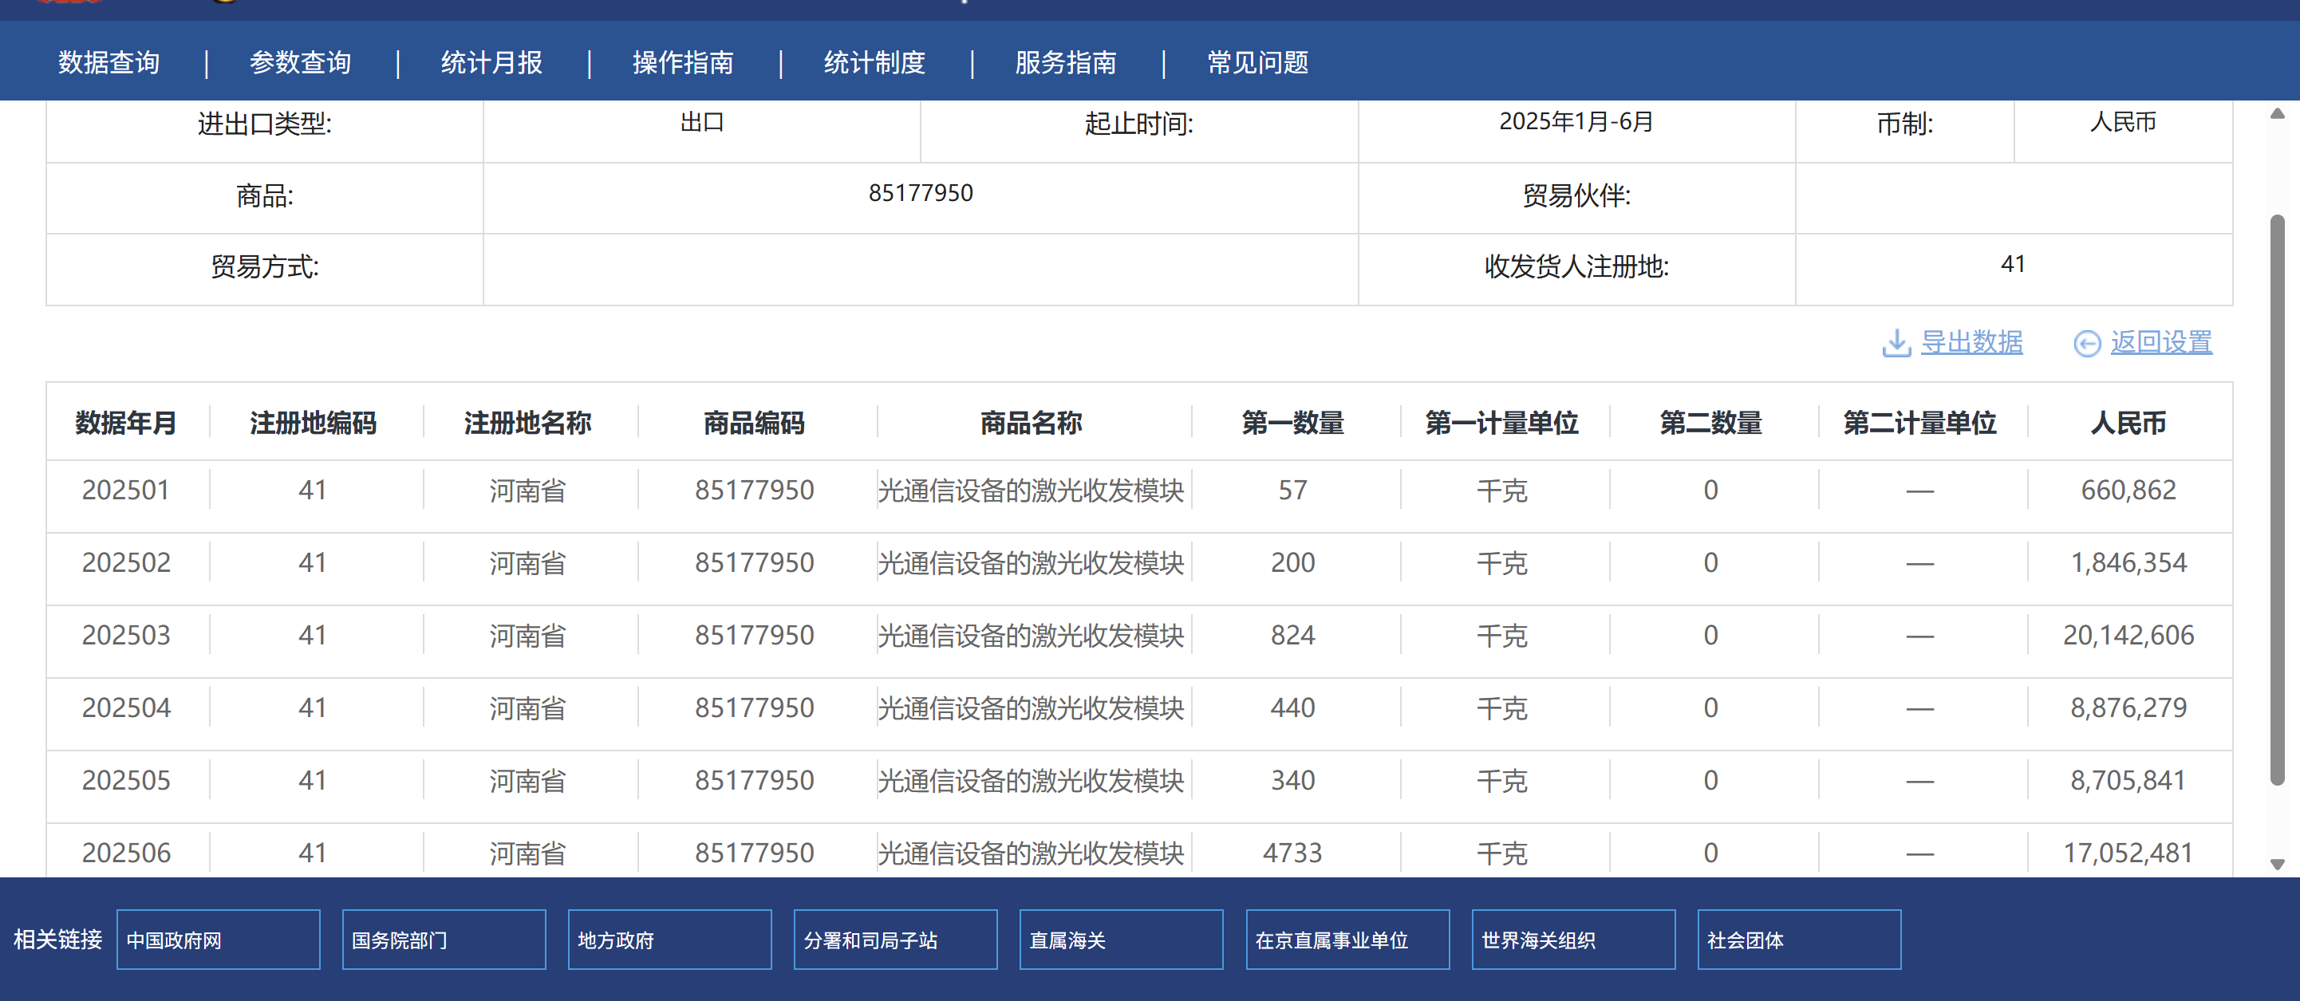The image size is (2300, 1001).
Task: Click the 注册地编码 column header
Action: [314, 423]
